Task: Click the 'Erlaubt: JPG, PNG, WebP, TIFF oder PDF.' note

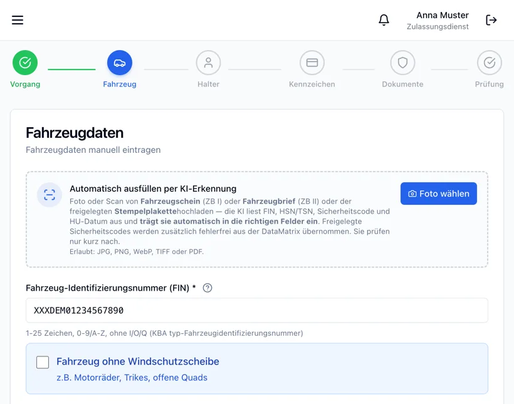Action: pos(137,252)
